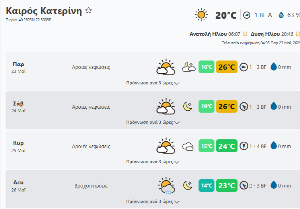The width and height of the screenshot is (300, 209).
Task: Click the favorite star next to Καιρός Κατερίνη
Action: click(x=88, y=11)
